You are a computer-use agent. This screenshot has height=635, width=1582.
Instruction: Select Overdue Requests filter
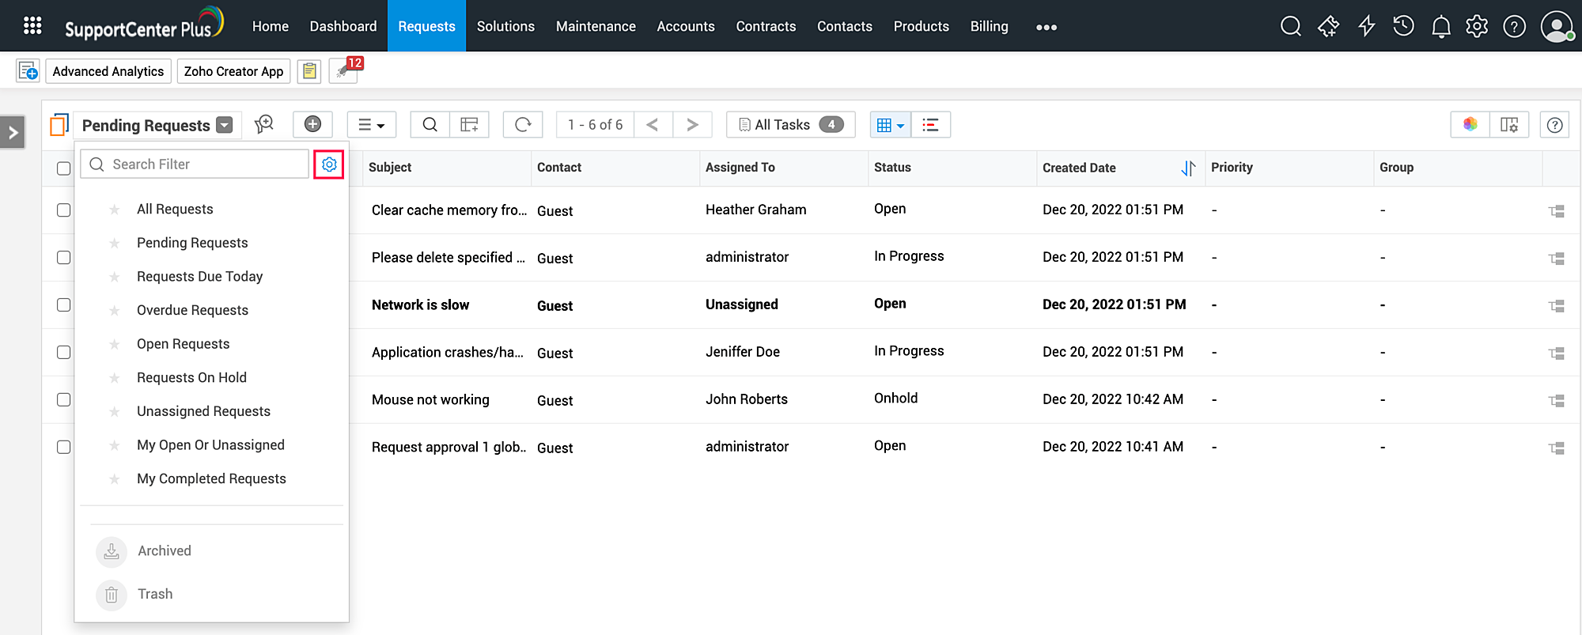pos(192,310)
